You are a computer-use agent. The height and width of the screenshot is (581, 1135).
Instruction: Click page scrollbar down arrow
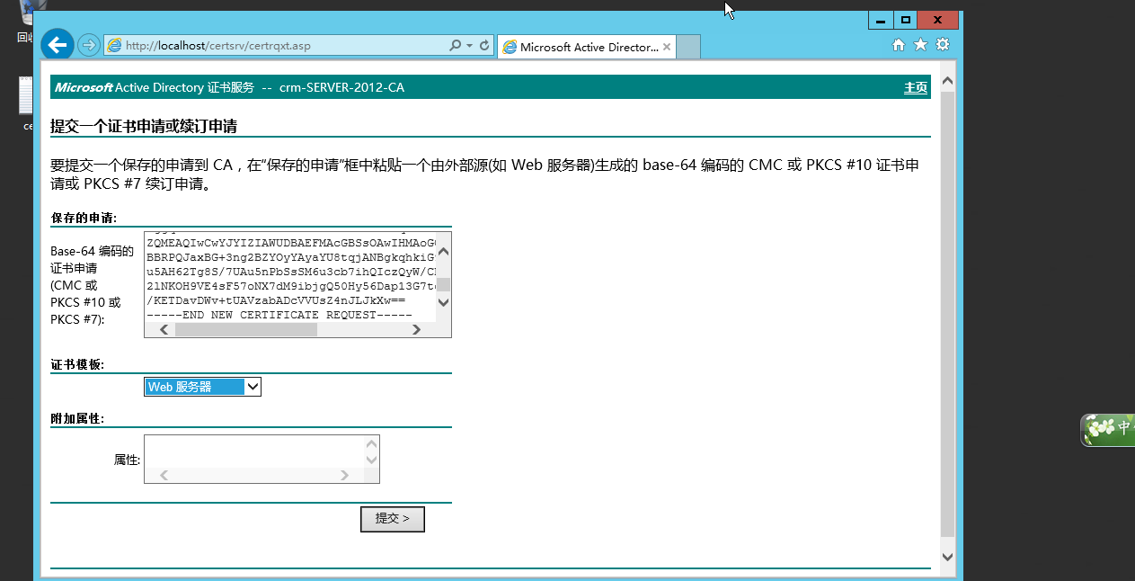pos(947,558)
